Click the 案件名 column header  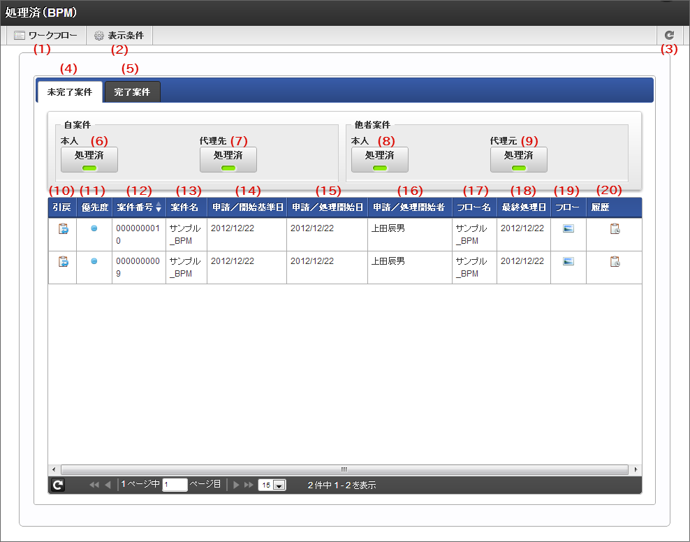coord(186,207)
